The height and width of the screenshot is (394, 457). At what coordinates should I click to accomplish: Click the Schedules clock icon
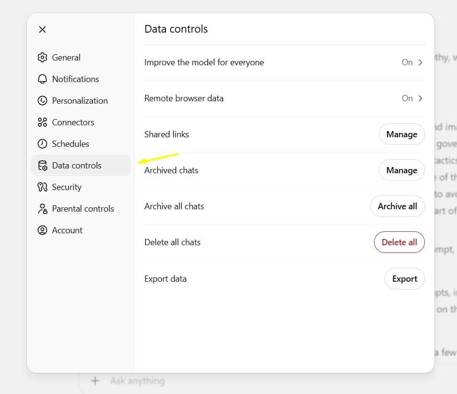tap(43, 144)
